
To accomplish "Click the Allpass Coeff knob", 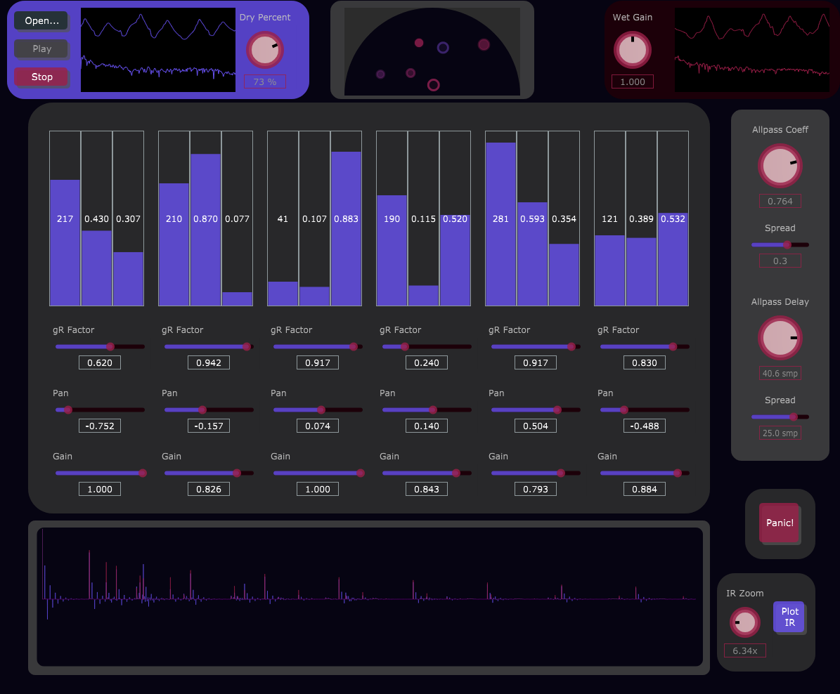I will tap(780, 165).
